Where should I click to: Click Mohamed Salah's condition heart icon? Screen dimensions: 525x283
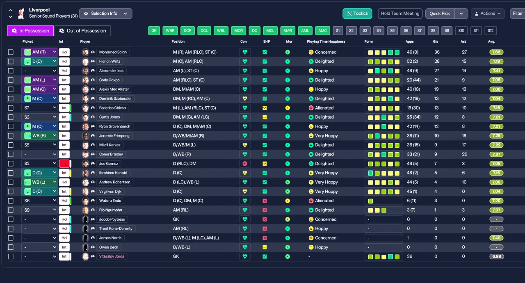pyautogui.click(x=245, y=52)
